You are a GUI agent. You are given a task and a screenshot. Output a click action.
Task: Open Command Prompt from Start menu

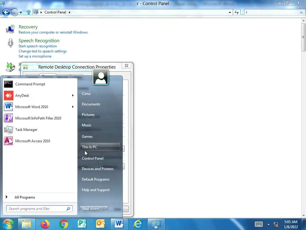point(40,84)
